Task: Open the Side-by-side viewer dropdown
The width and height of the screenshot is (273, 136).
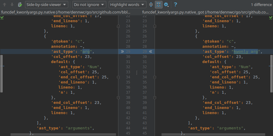Action: (x=47, y=5)
